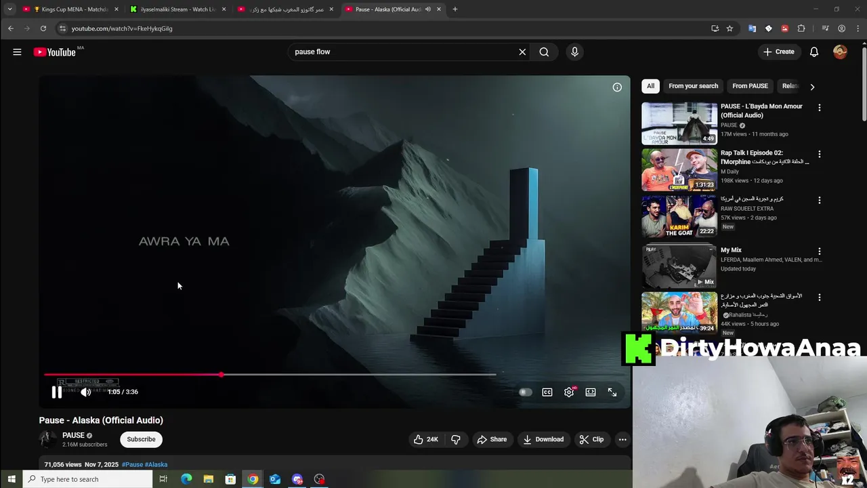Open the Chrome profile icon

(841, 28)
